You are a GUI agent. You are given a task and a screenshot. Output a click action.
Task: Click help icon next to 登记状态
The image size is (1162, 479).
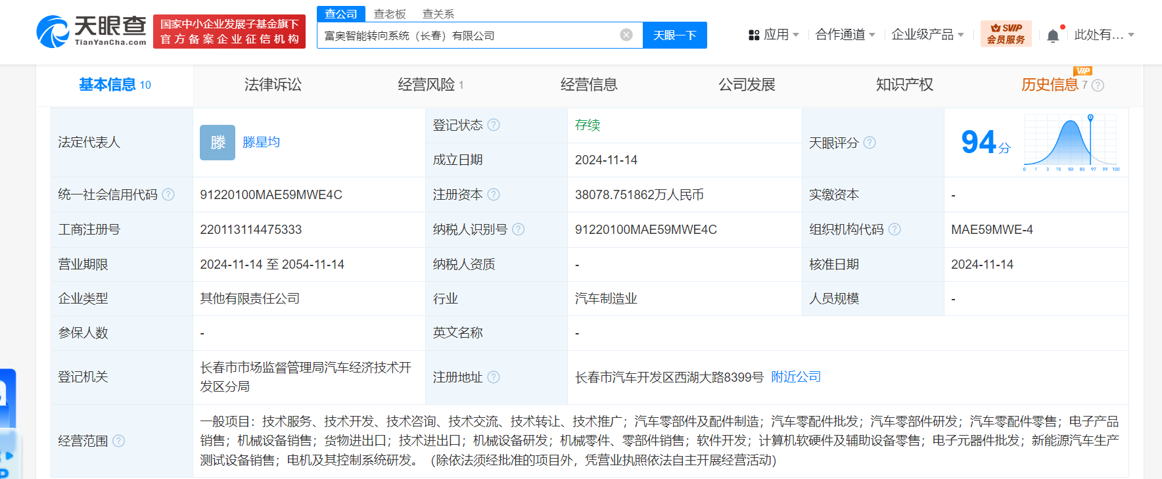coord(494,125)
